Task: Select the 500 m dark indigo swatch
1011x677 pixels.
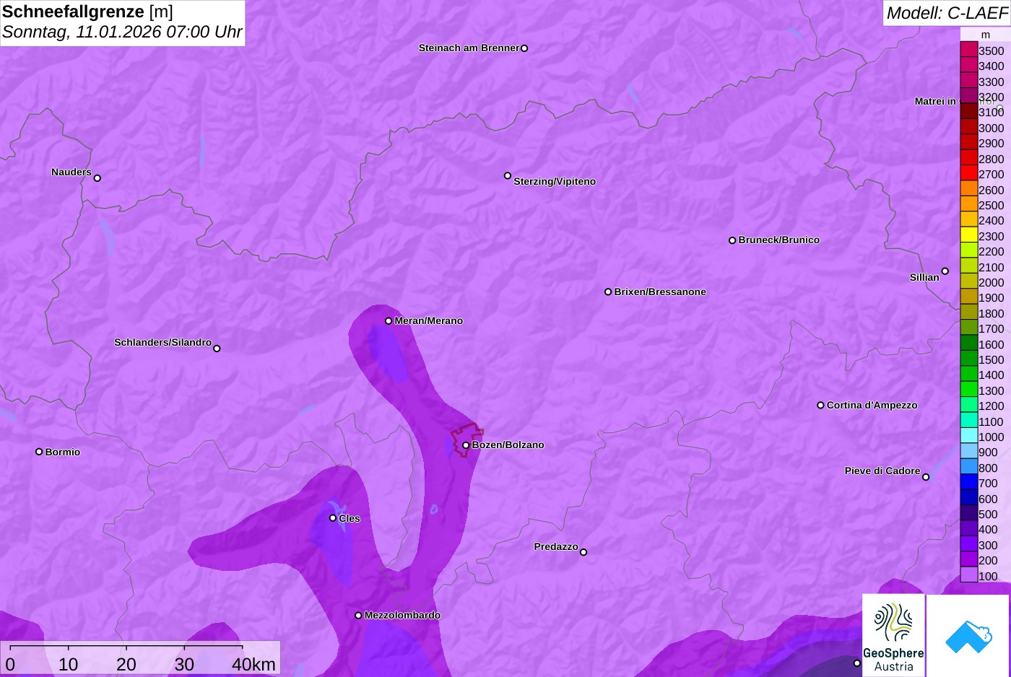Action: tap(968, 514)
